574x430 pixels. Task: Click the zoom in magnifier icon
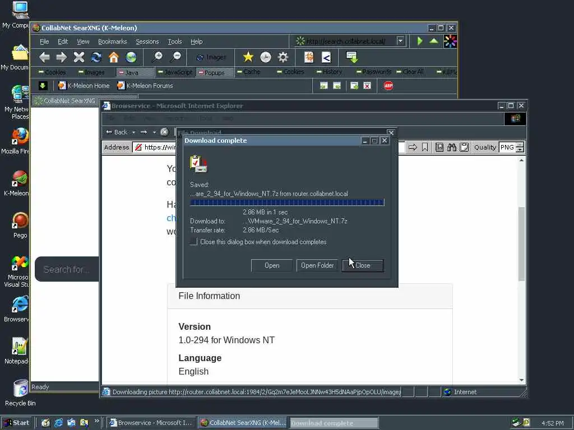[158, 57]
